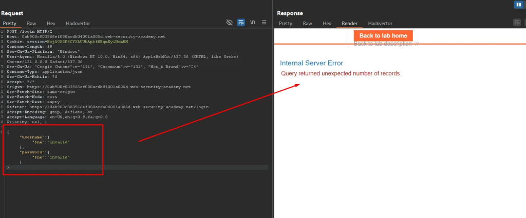Image resolution: width=526 pixels, height=218 pixels.
Task: Switch to Request Hex tab
Action: (51, 24)
